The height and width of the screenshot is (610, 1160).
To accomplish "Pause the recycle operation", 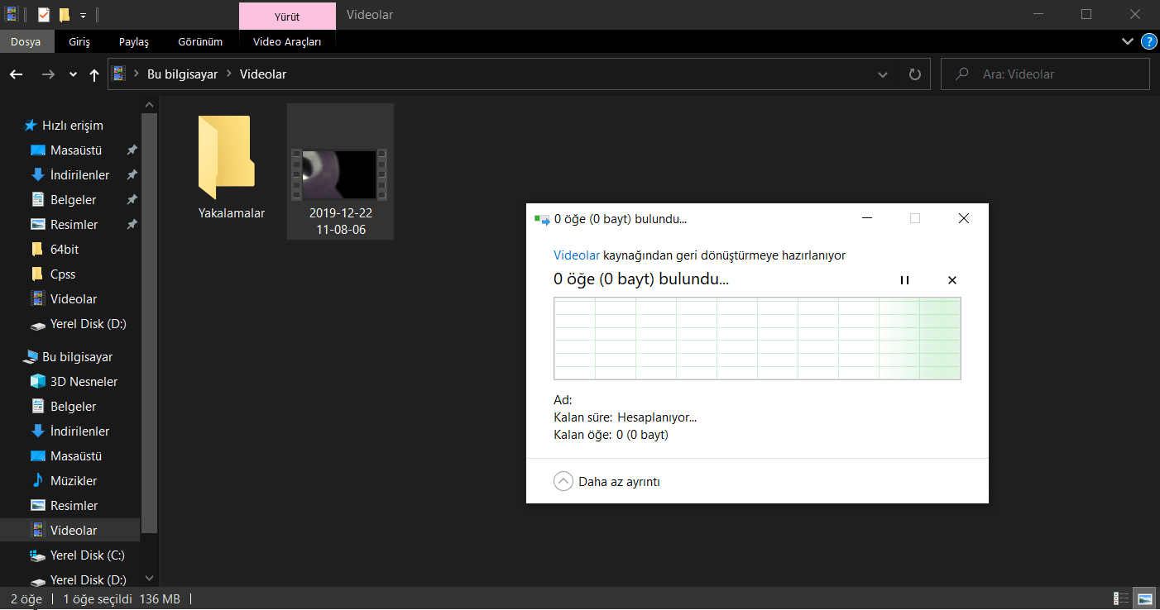I will (904, 280).
